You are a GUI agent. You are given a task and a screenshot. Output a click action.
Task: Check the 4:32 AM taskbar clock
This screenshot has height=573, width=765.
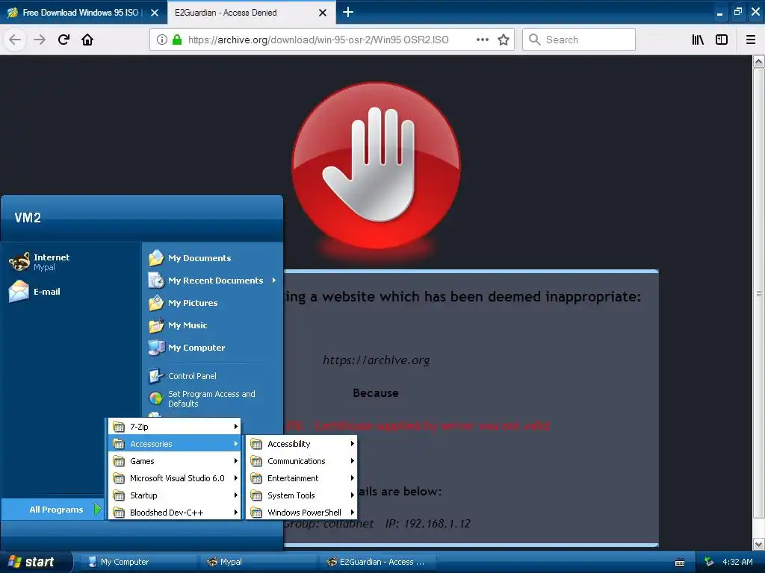[737, 562]
